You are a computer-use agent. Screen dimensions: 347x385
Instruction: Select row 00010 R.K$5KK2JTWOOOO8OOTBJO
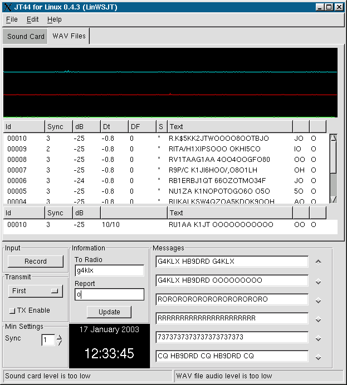(x=166, y=139)
